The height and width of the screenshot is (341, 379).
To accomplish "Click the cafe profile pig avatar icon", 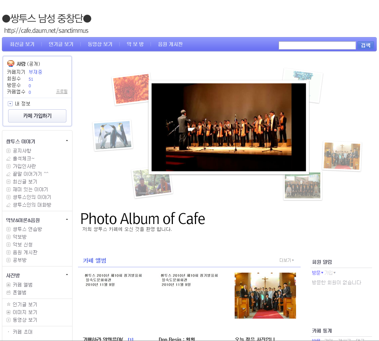I will coord(11,64).
